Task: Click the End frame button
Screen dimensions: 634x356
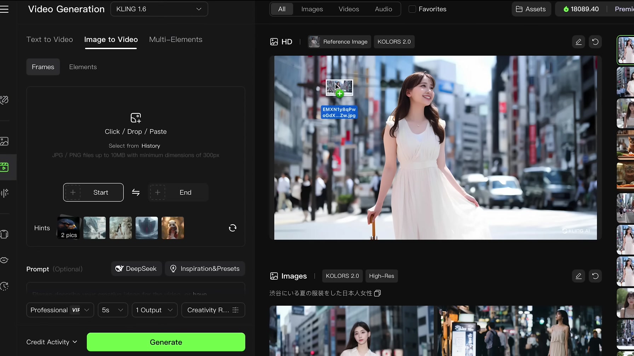Action: (x=178, y=192)
